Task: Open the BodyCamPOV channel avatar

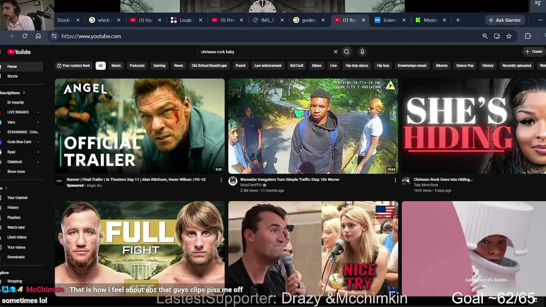Action: click(x=233, y=181)
